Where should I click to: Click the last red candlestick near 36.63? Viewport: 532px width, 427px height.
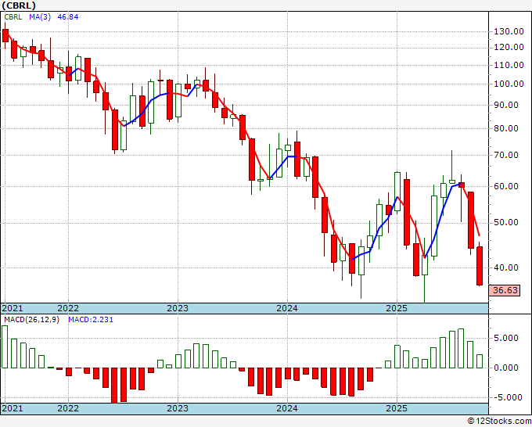tap(480, 266)
